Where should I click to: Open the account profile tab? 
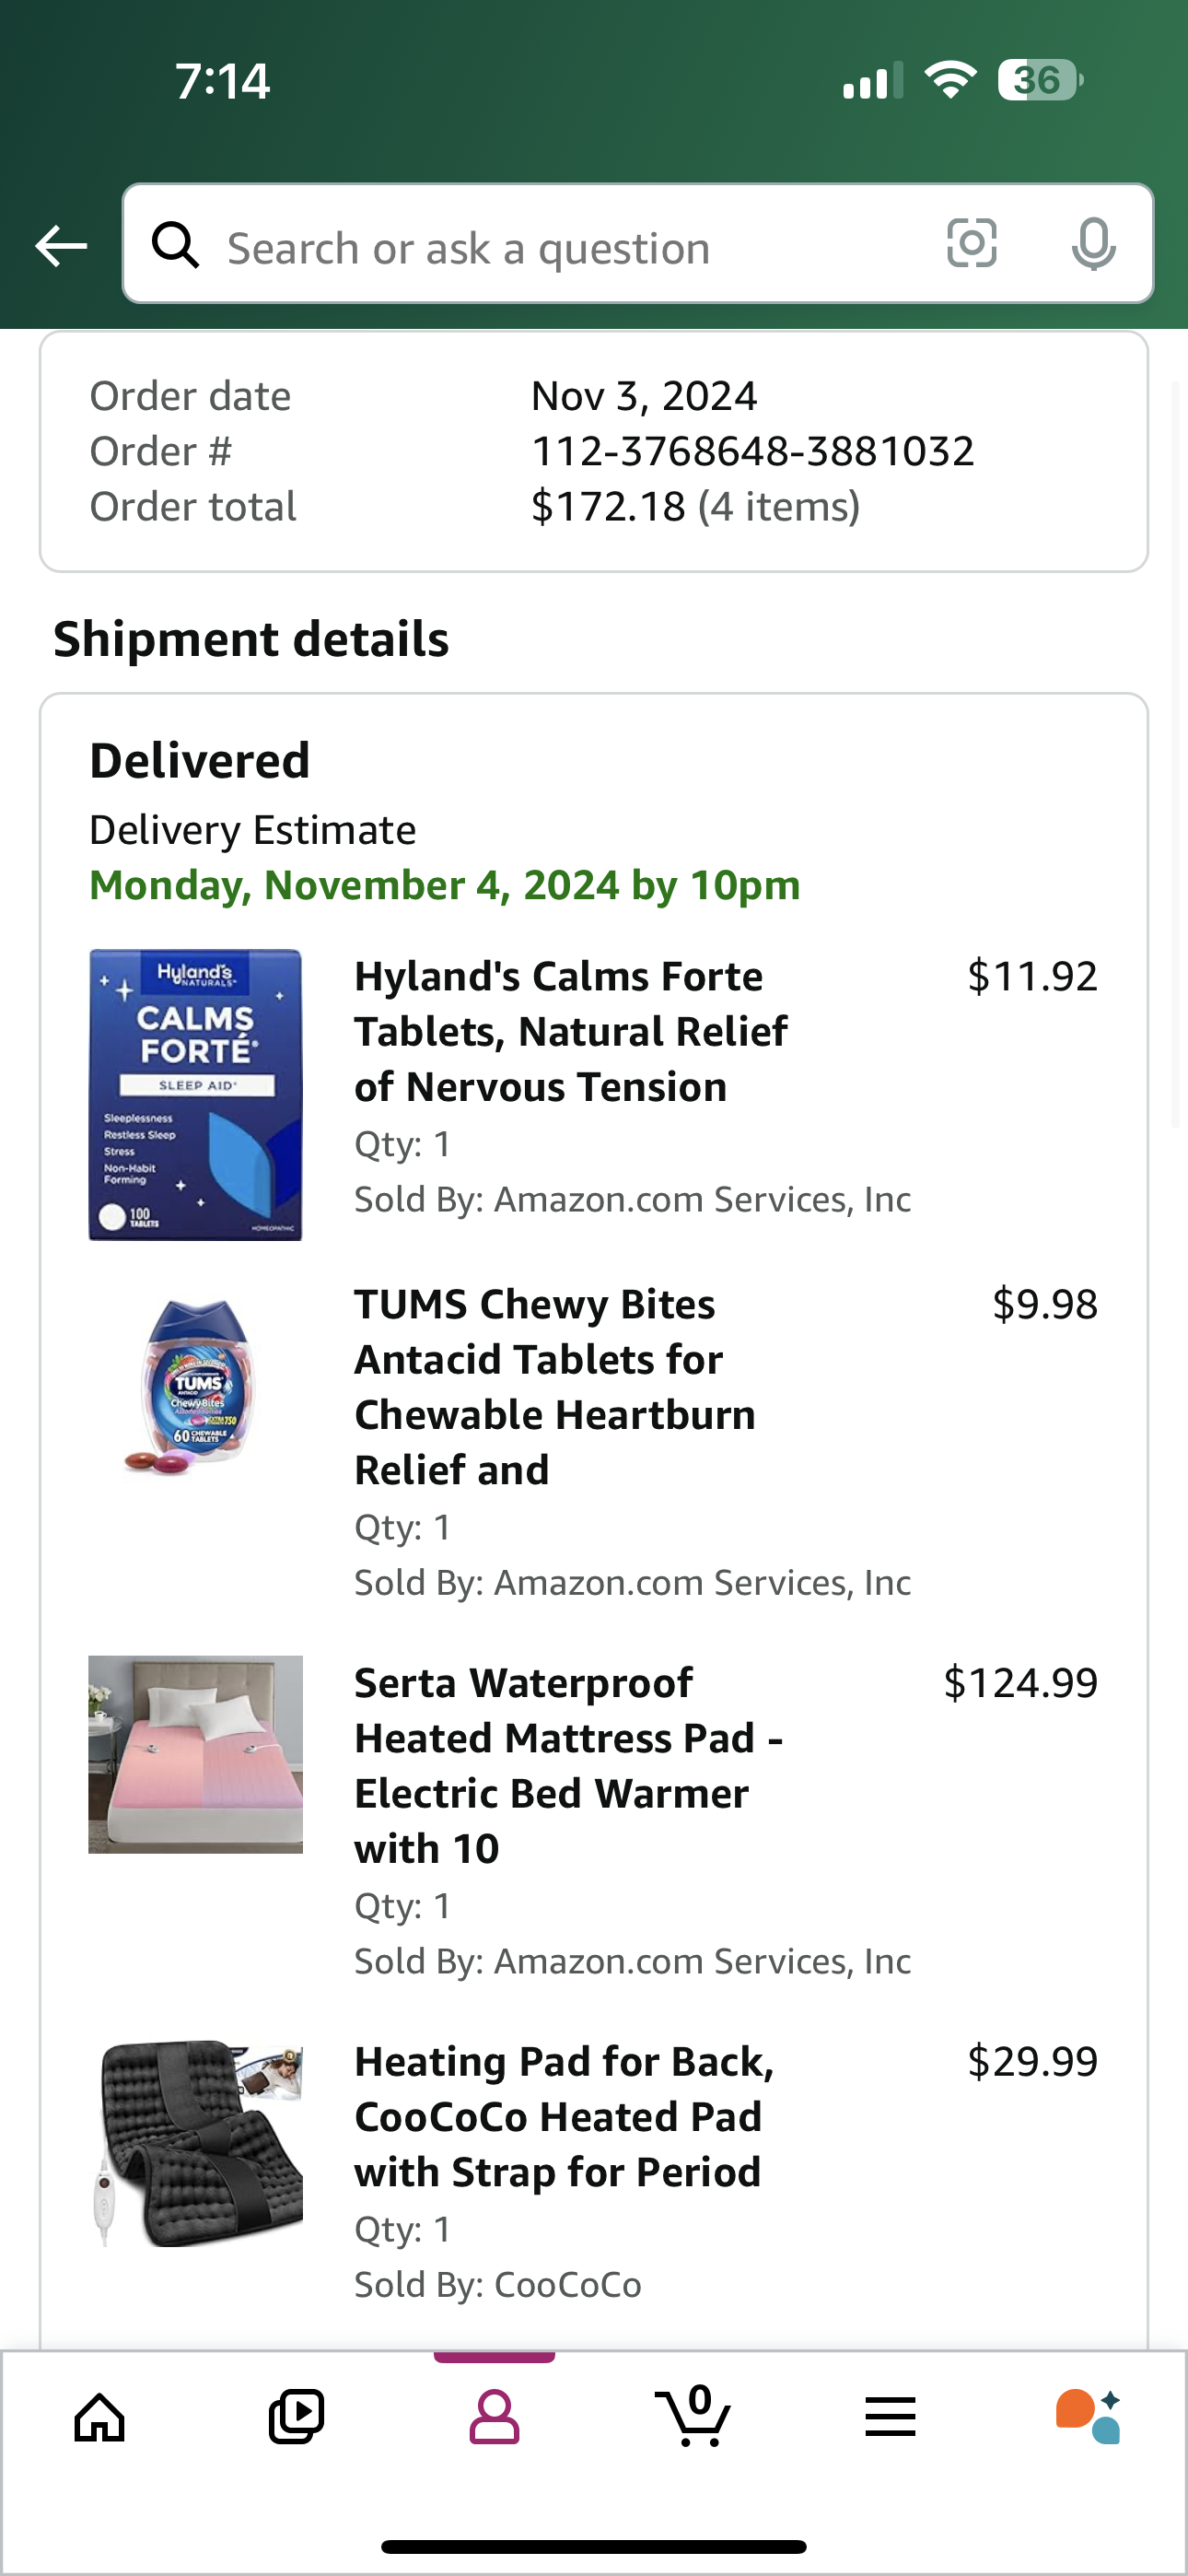(494, 2417)
